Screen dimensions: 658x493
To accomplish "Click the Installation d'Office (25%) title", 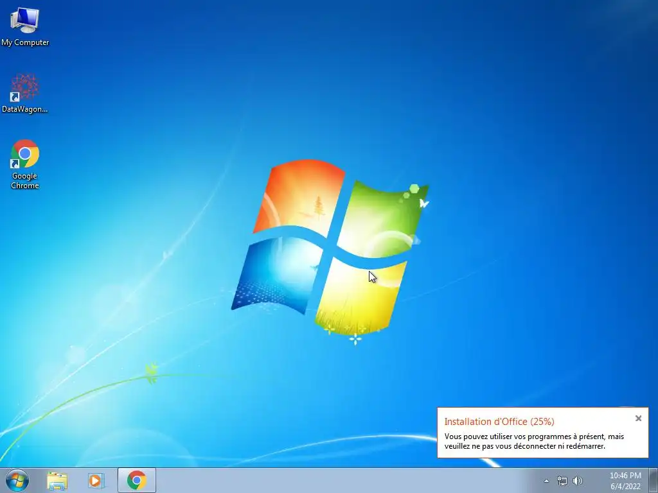I will (499, 422).
